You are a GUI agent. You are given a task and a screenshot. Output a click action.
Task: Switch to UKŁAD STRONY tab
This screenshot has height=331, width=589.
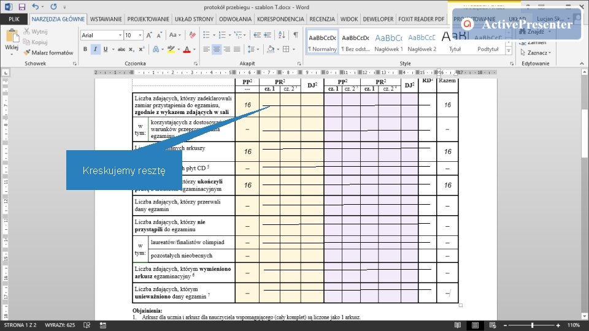coord(194,19)
